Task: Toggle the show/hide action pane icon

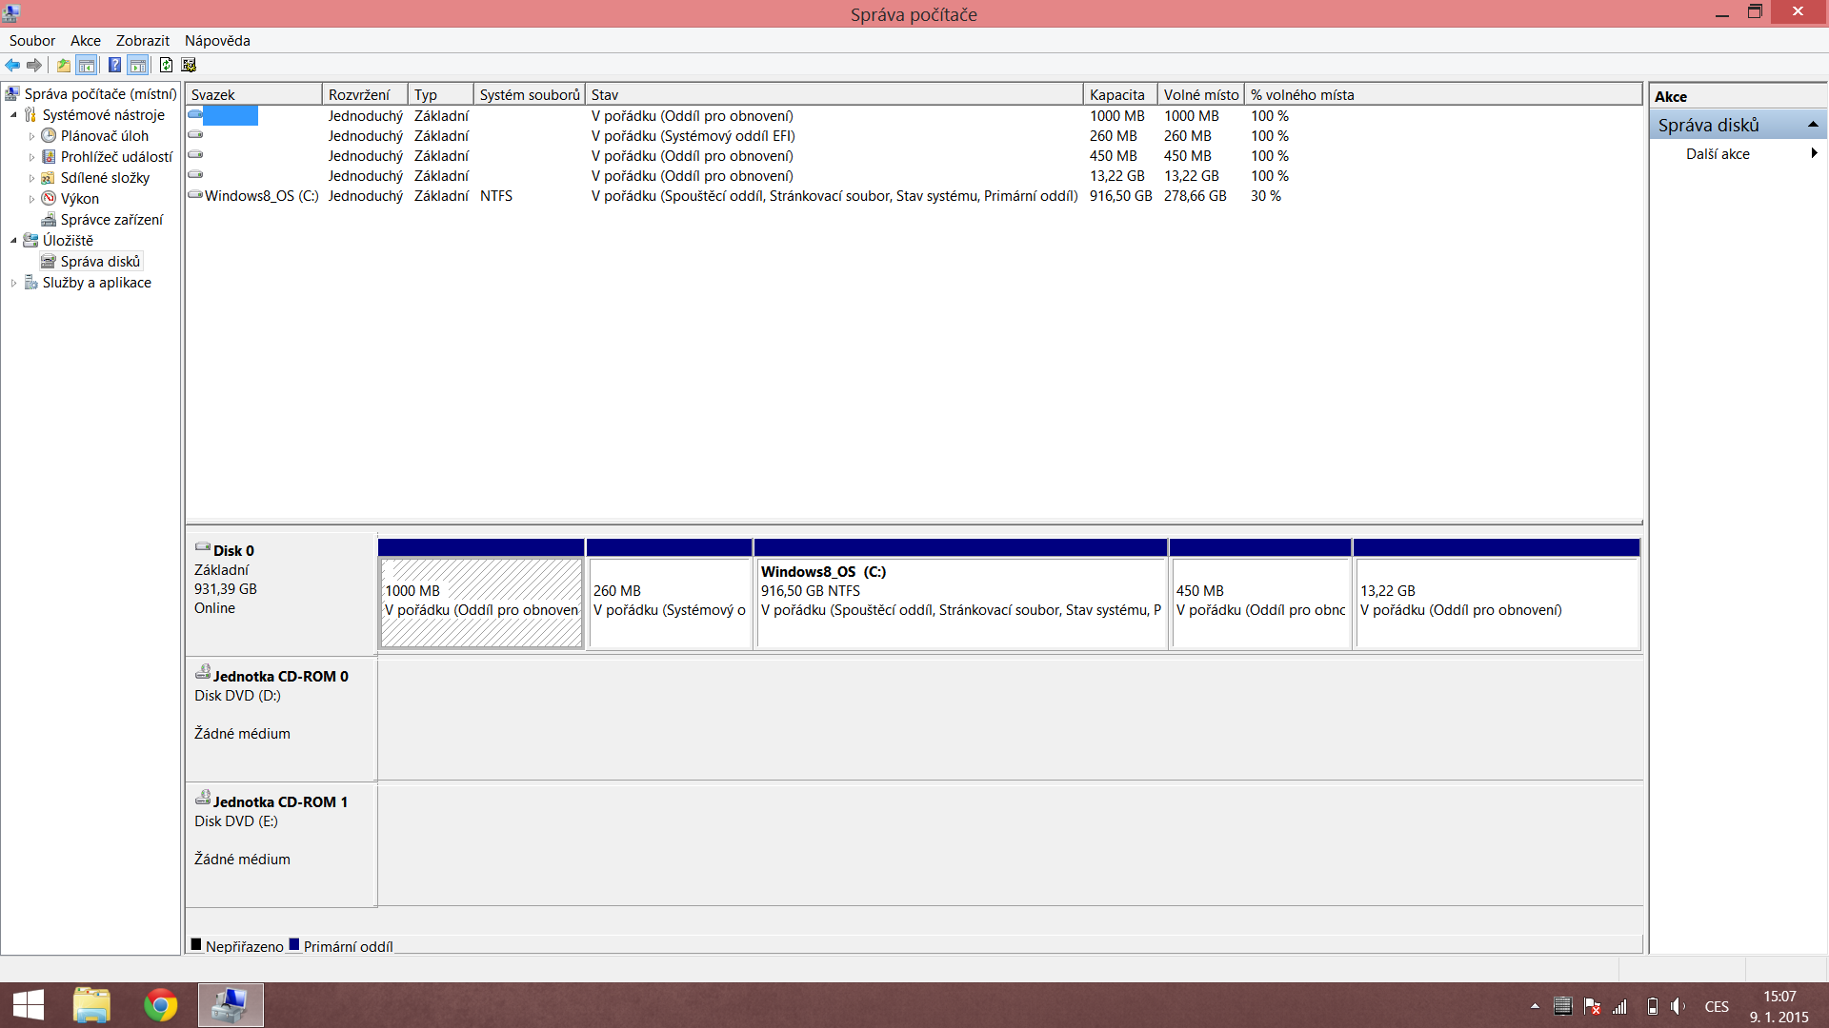Action: pyautogui.click(x=138, y=65)
